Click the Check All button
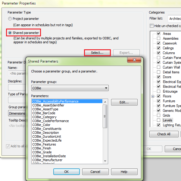 (x=164, y=134)
